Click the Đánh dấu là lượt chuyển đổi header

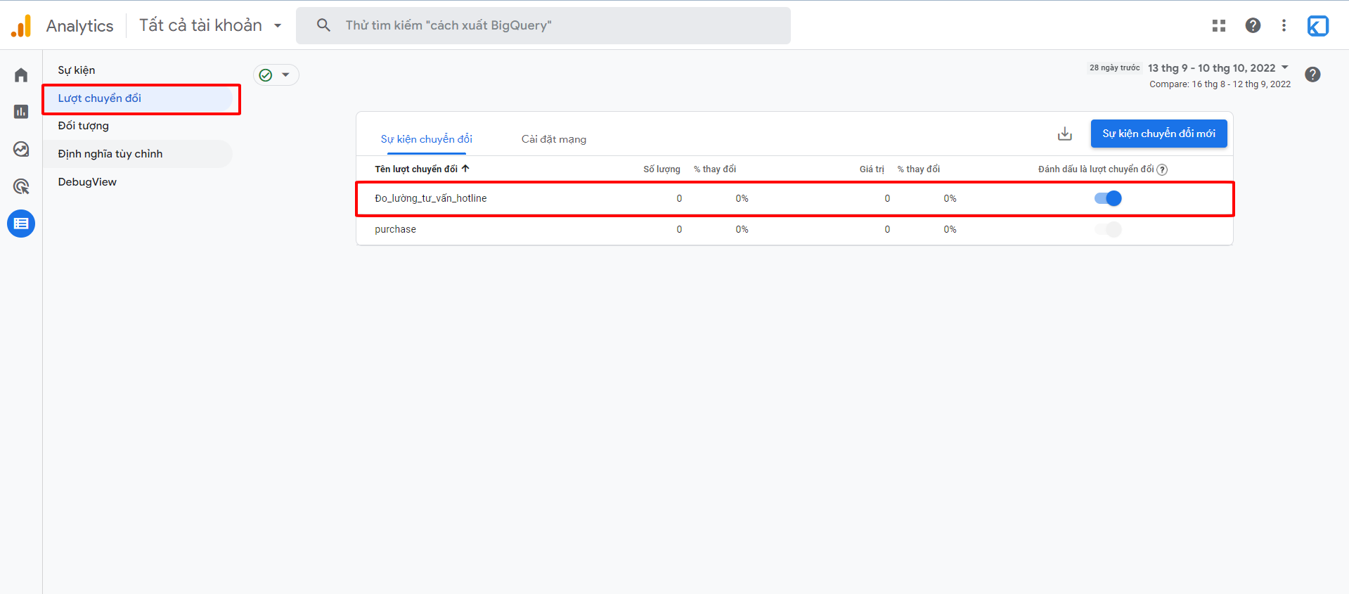point(1096,169)
